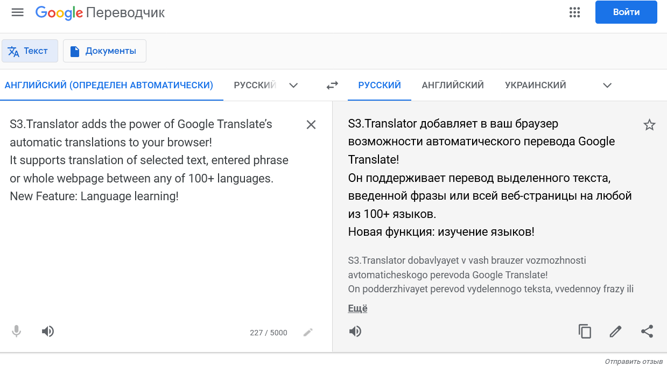The image size is (667, 373).
Task: Click the translated line 'Новая функция: изучение языков!'
Action: tap(441, 232)
